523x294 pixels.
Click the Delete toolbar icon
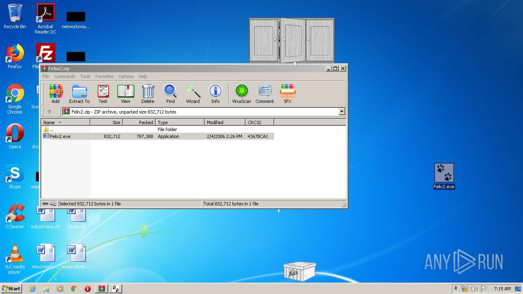pos(148,94)
